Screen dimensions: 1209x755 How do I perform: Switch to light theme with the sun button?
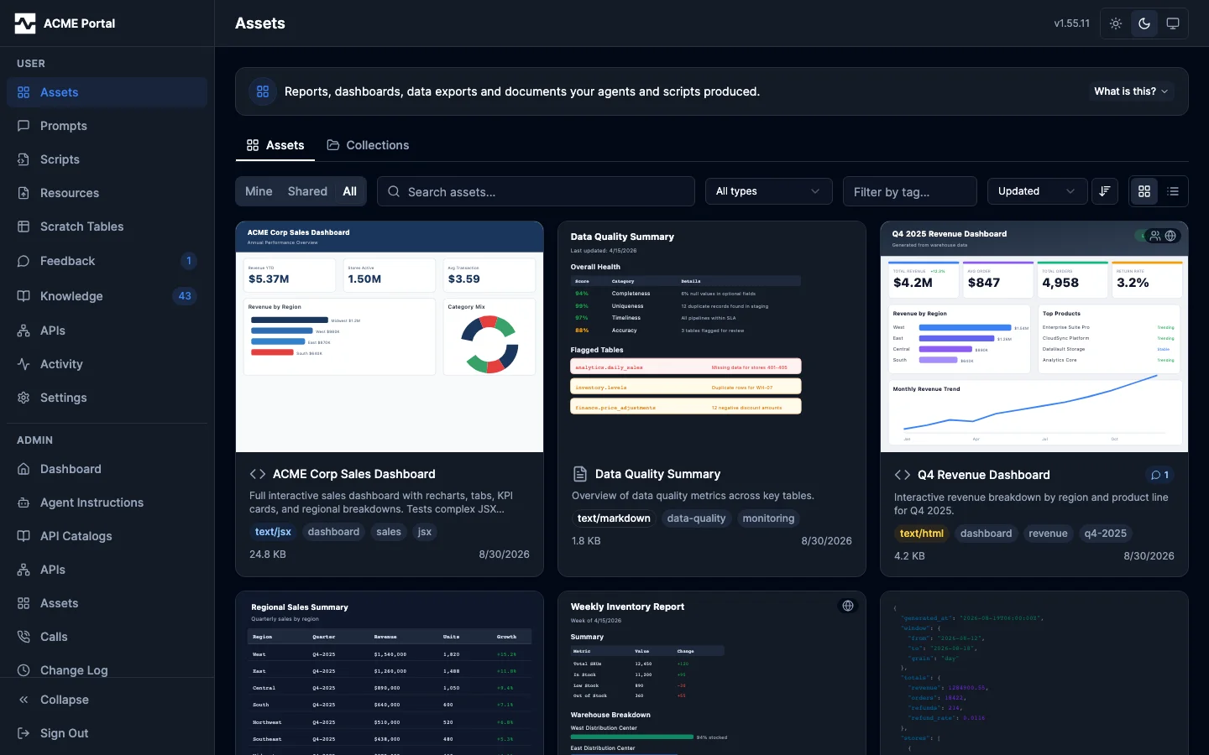1116,23
